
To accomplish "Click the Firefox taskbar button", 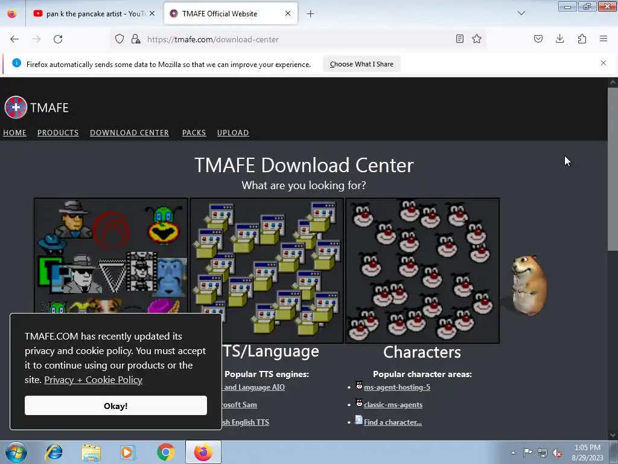I will click(x=203, y=452).
